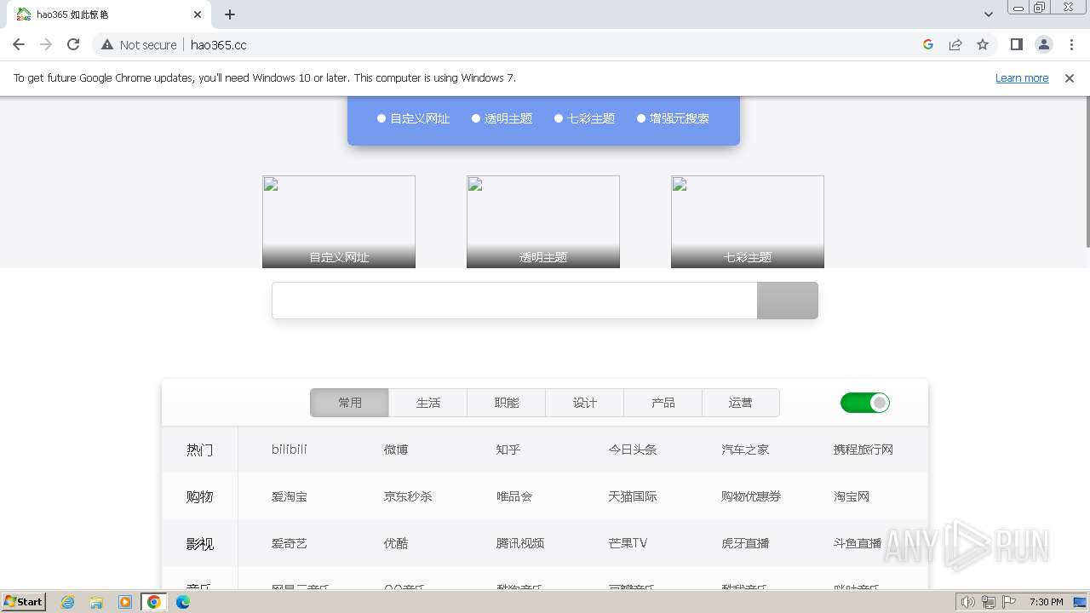Open 淘宝网 link
This screenshot has height=613, width=1090.
tap(852, 496)
